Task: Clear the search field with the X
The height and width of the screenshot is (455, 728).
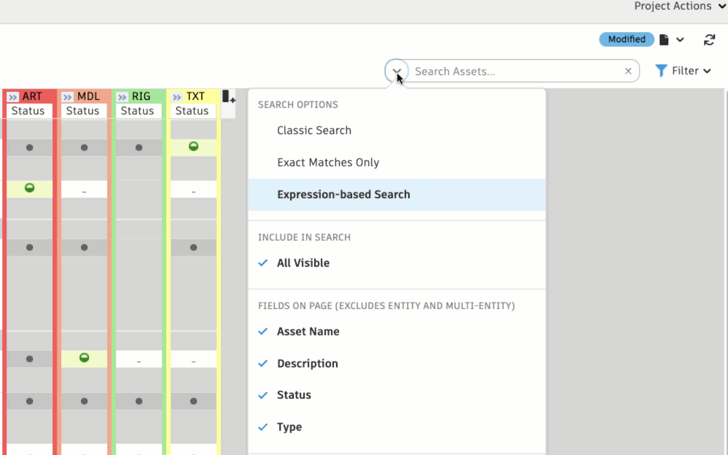Action: click(628, 71)
